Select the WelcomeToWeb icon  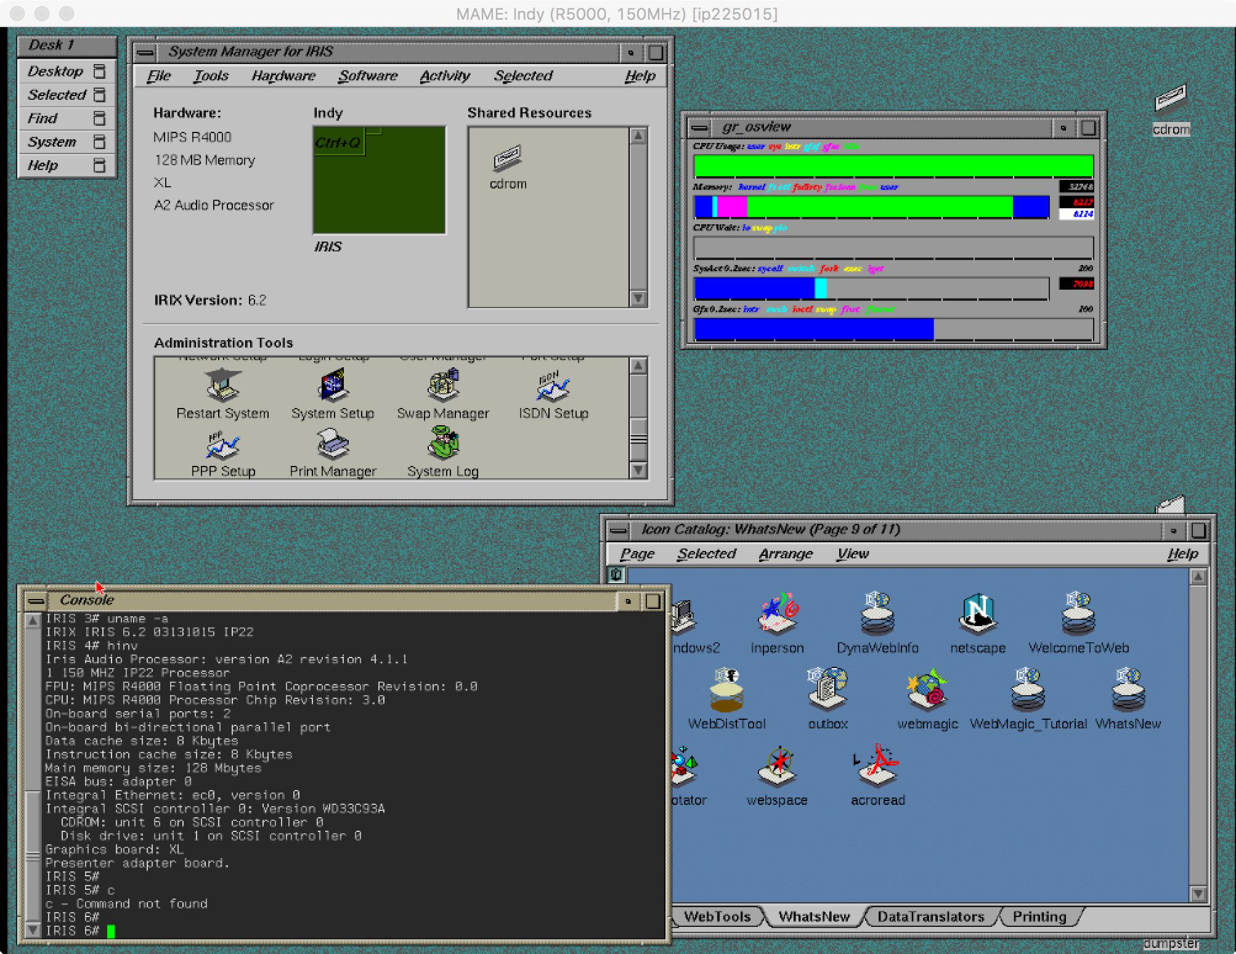click(x=1078, y=614)
